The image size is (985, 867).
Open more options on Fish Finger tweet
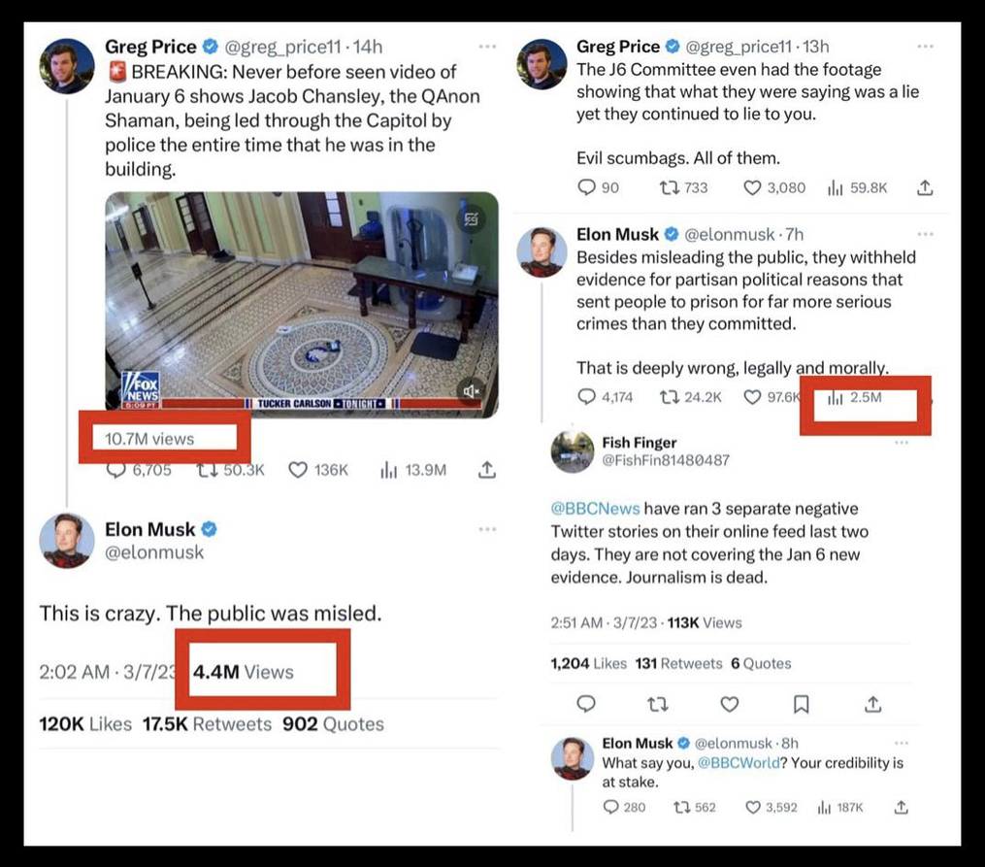902,443
